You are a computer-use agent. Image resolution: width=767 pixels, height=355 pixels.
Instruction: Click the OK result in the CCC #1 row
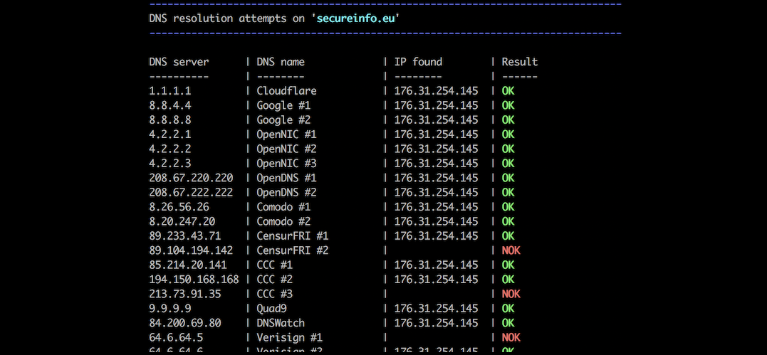coord(508,265)
